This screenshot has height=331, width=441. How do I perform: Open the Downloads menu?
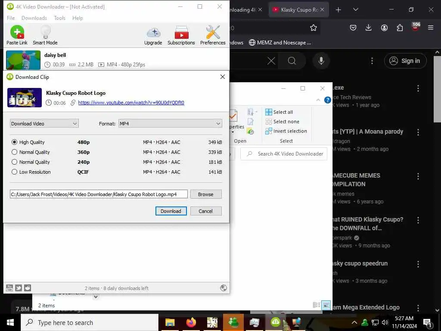click(x=34, y=18)
